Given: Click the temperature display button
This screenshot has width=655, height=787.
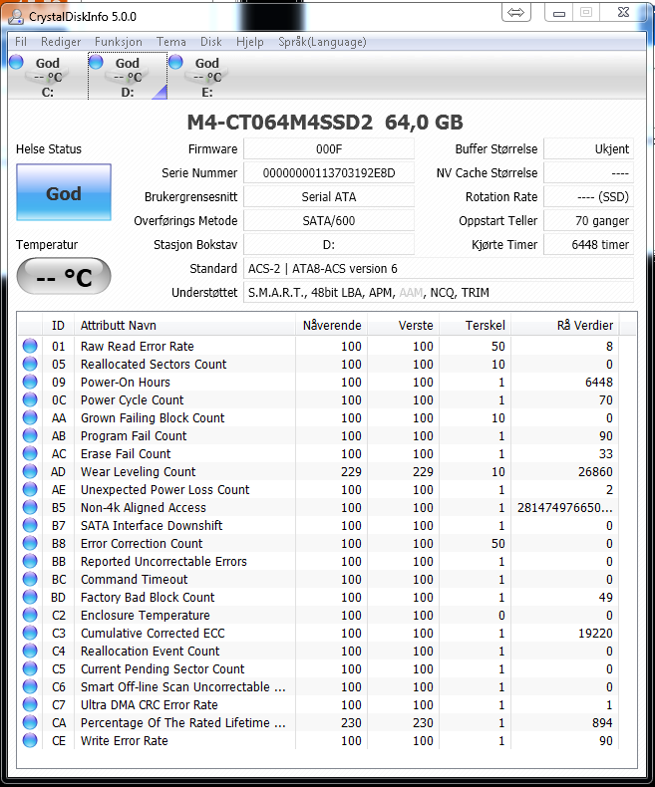Looking at the screenshot, I should (x=64, y=276).
